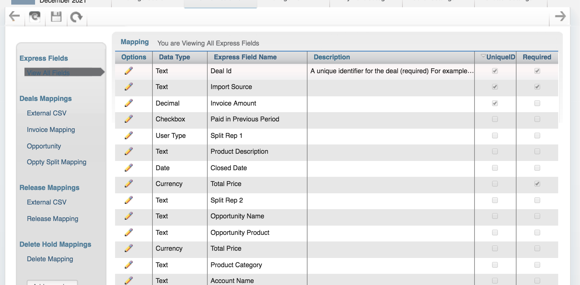The width and height of the screenshot is (580, 285).
Task: Click pencil icon beside Product Description
Action: pyautogui.click(x=129, y=151)
